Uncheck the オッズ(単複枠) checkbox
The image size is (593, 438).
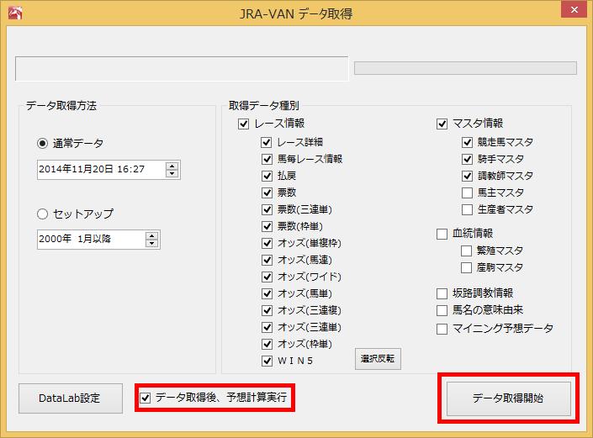[267, 243]
